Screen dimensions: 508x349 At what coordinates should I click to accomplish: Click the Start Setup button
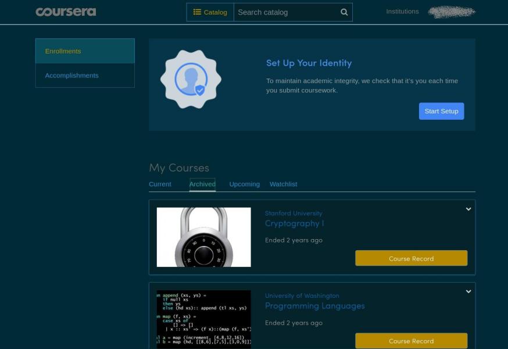(441, 111)
